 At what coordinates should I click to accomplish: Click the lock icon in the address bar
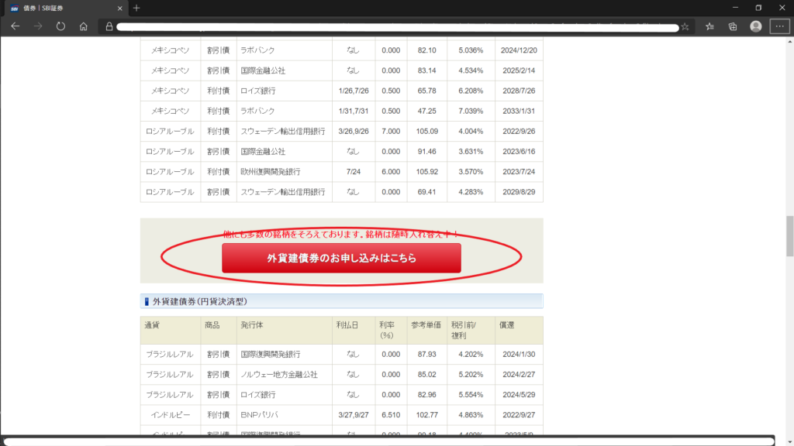pyautogui.click(x=109, y=26)
